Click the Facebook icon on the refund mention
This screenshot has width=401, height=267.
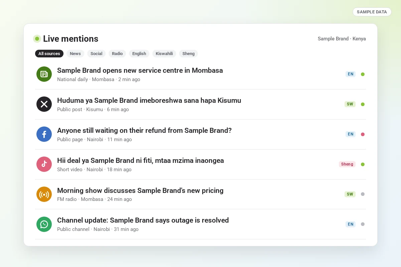point(44,134)
